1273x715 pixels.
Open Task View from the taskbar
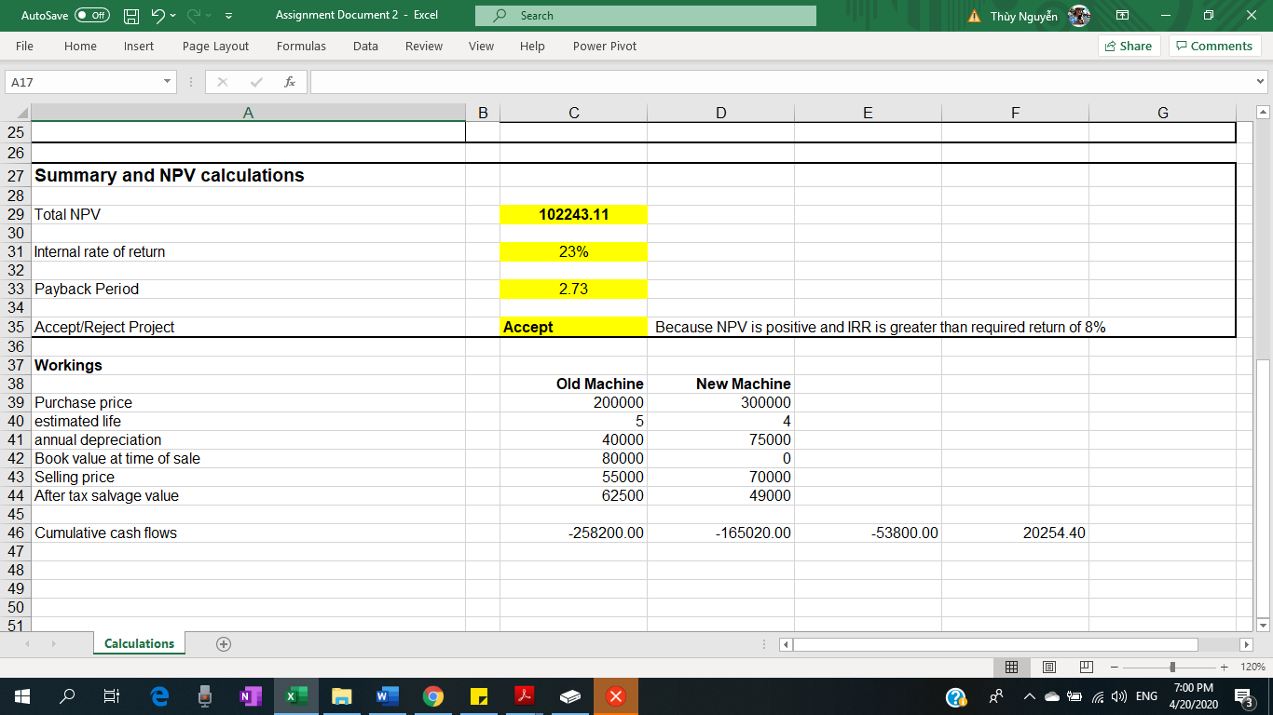click(x=111, y=696)
